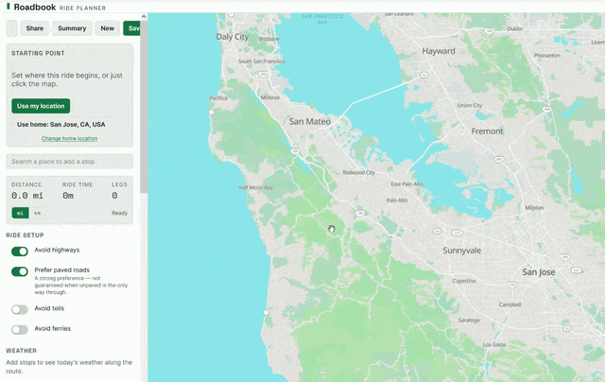
Task: Click the 0m ride time value
Action: click(x=68, y=196)
